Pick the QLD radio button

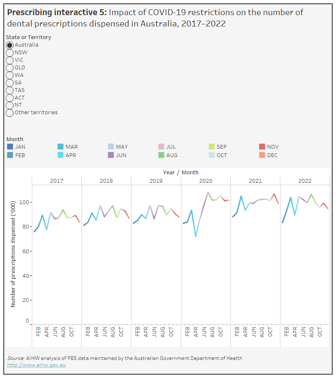tap(10, 68)
